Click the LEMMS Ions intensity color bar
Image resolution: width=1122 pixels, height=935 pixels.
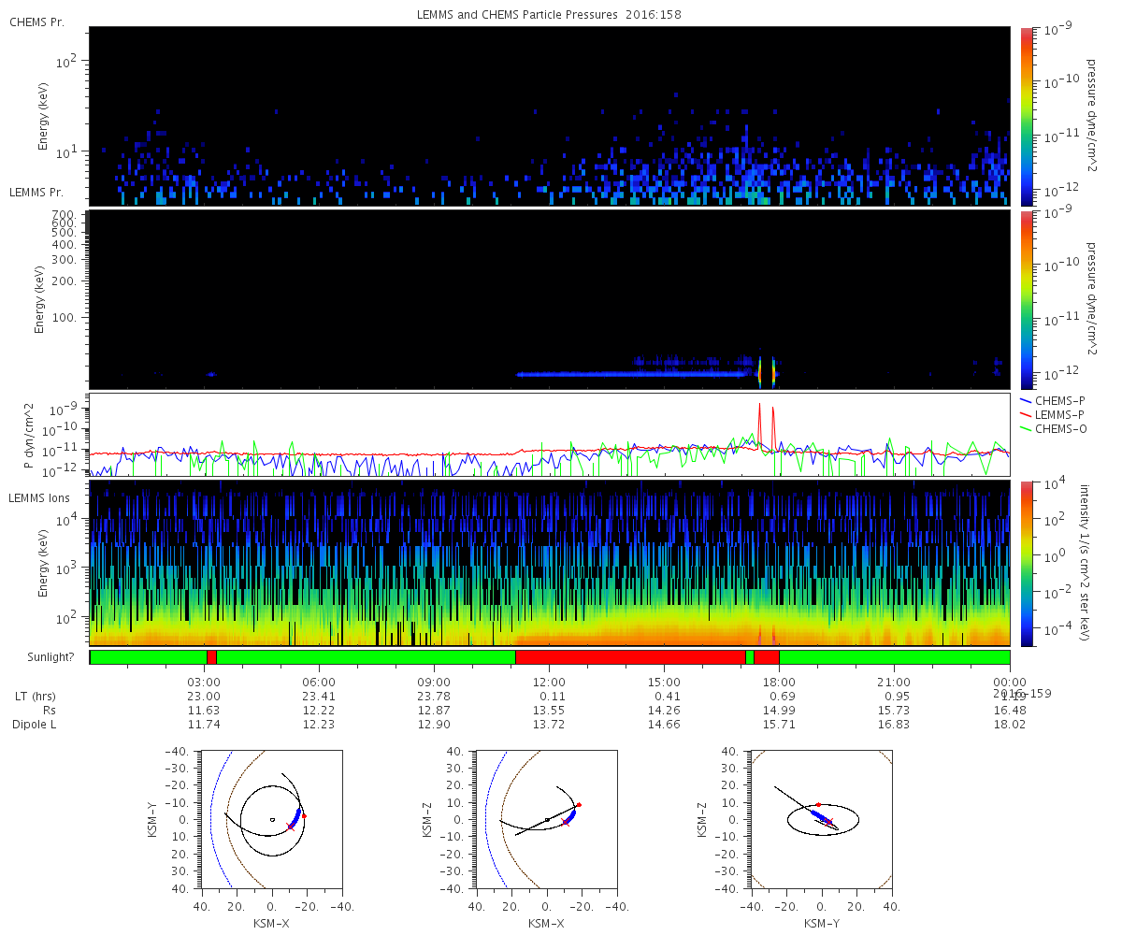1026,564
